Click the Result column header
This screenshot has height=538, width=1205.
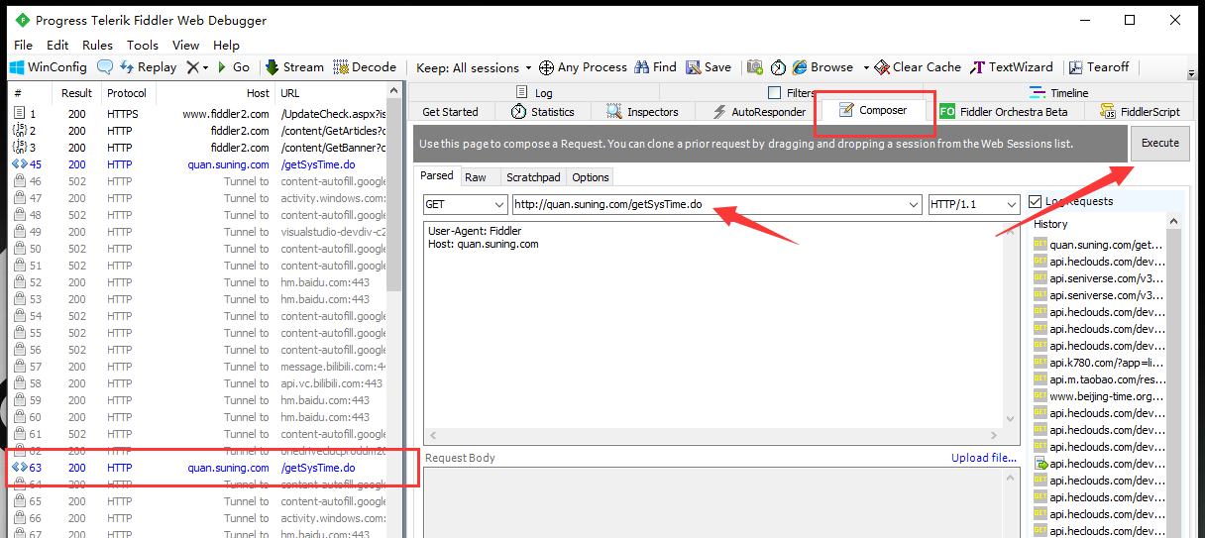77,93
